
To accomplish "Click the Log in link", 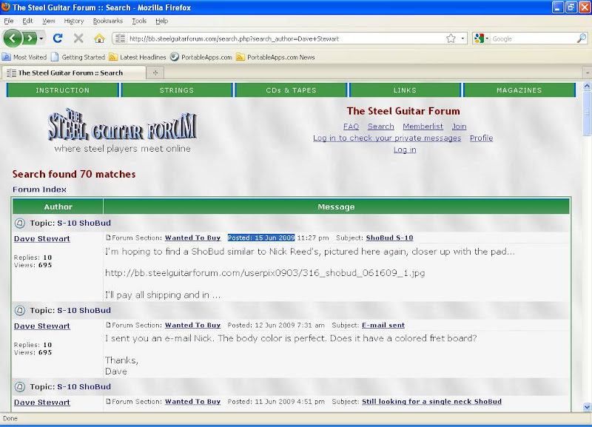I will pos(405,150).
